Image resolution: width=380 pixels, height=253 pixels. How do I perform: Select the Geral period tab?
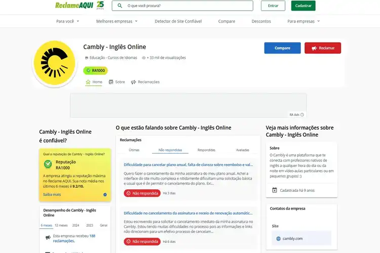(x=103, y=225)
